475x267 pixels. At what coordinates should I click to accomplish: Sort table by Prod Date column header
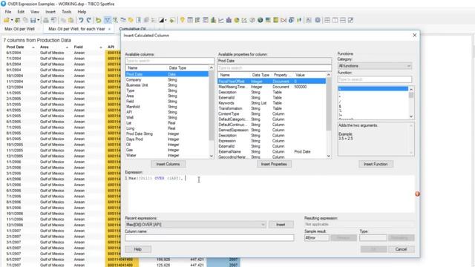pos(15,47)
